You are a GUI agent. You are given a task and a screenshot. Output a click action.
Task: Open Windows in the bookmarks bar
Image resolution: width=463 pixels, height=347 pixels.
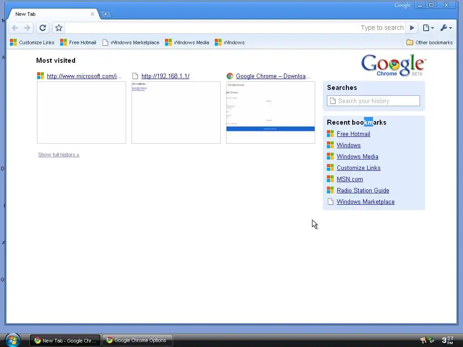coord(230,42)
